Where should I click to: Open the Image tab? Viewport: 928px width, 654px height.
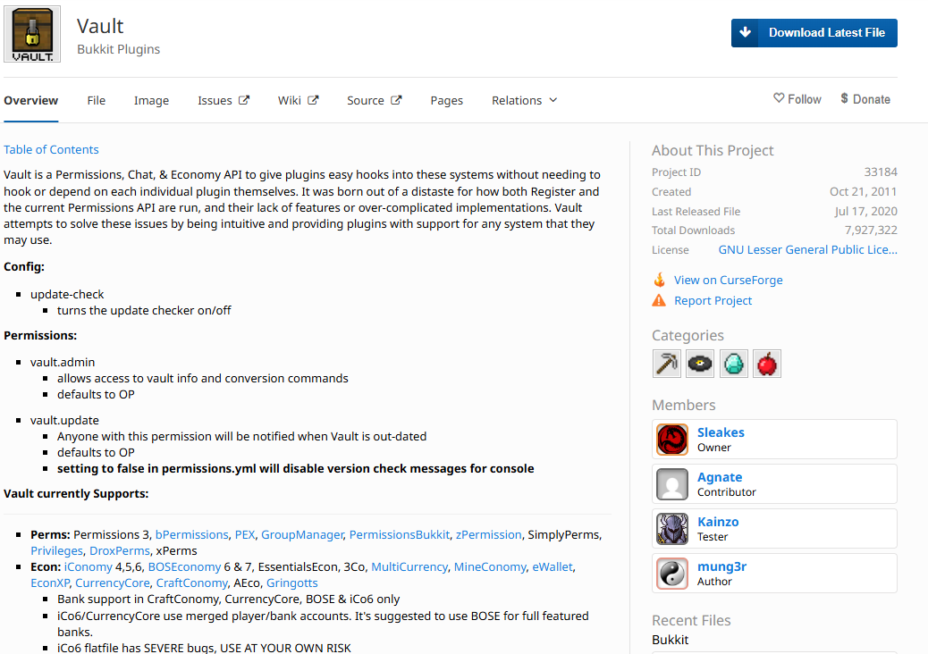pyautogui.click(x=151, y=101)
